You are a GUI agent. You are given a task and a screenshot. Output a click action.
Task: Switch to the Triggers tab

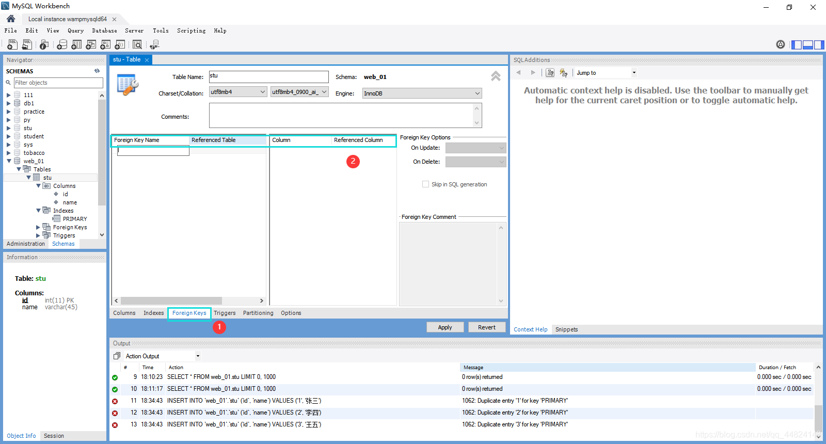(225, 313)
